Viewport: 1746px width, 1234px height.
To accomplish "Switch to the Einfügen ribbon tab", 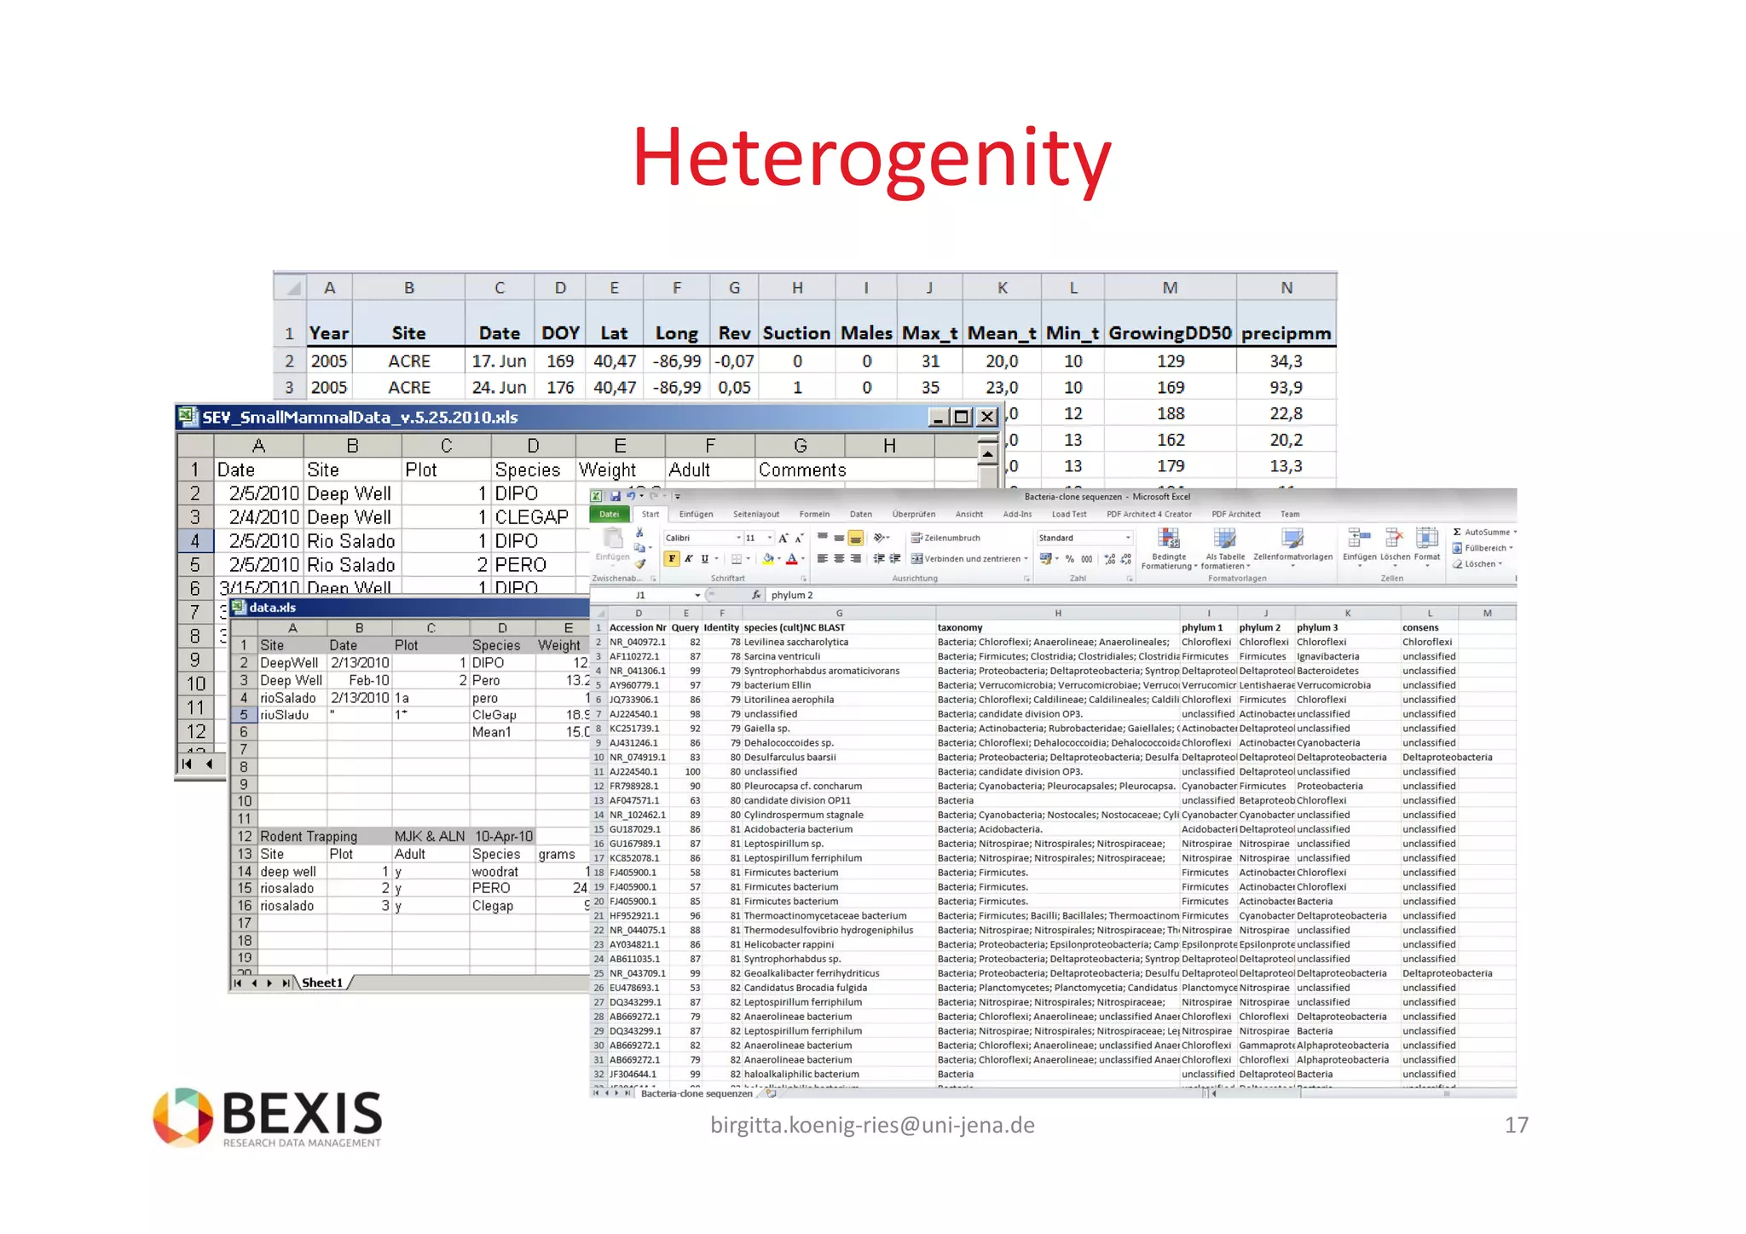I will point(696,514).
